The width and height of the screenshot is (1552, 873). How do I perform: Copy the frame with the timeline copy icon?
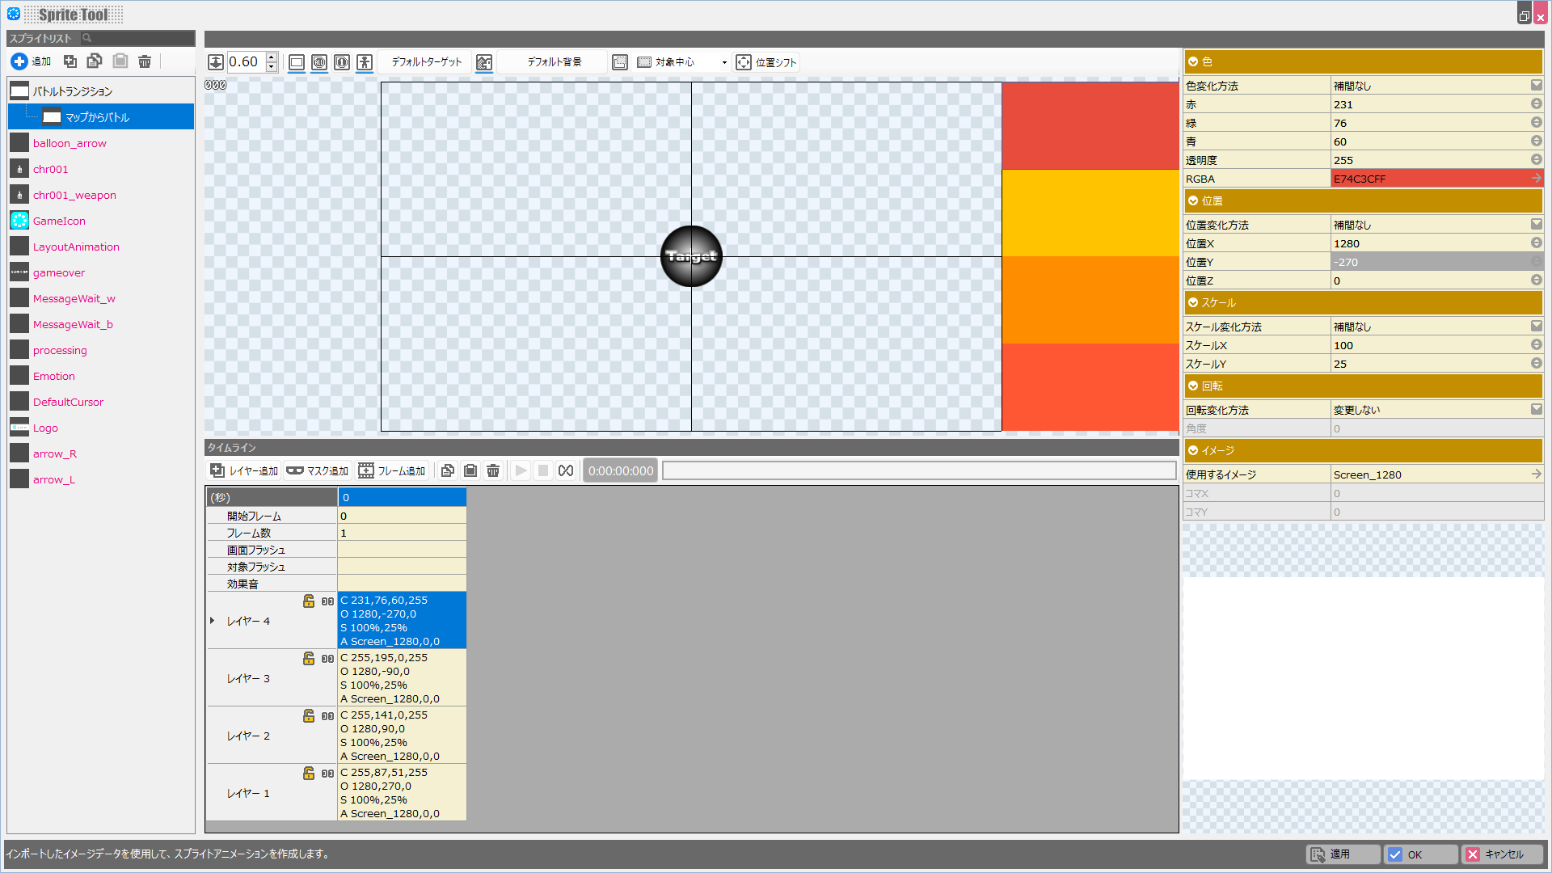(447, 470)
